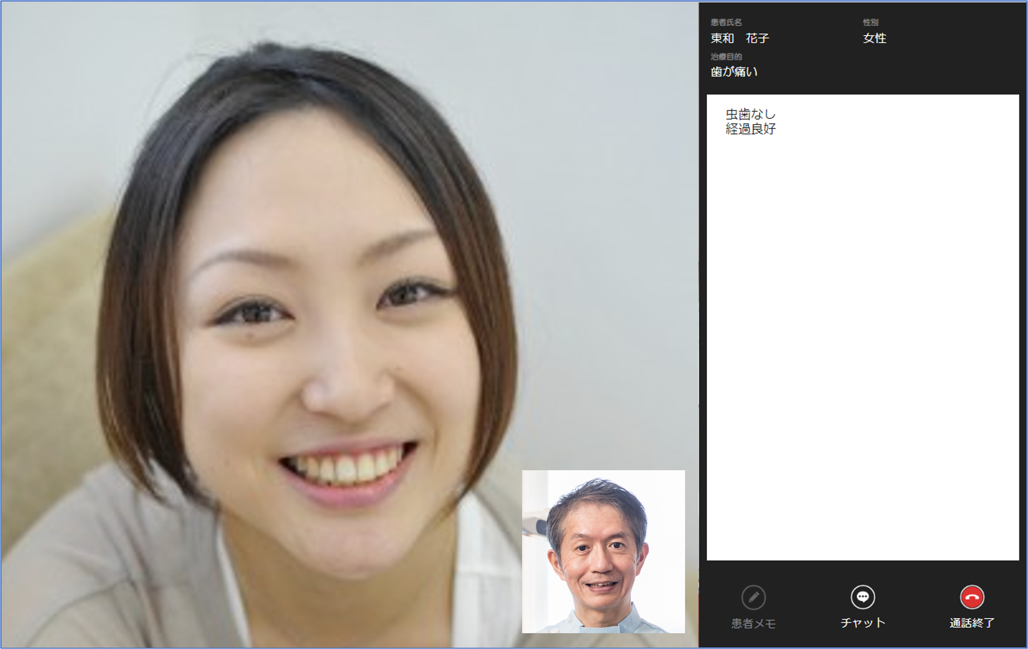Click the 患者メモ text label
Image resolution: width=1028 pixels, height=649 pixels.
coord(753,623)
